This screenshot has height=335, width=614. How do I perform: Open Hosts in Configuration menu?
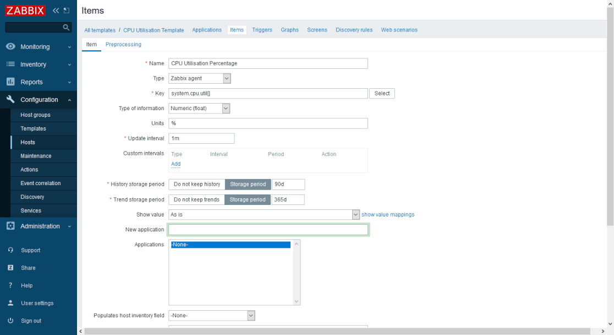tap(44, 142)
